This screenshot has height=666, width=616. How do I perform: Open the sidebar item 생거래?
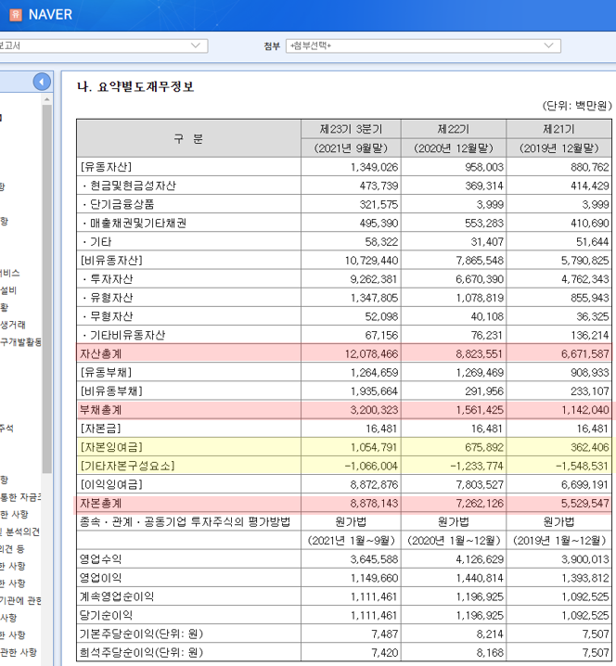[13, 325]
